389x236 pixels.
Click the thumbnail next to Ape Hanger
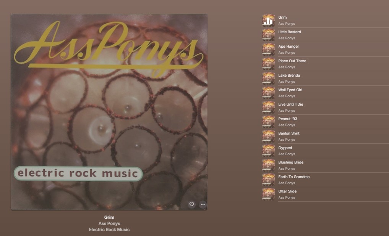point(268,50)
